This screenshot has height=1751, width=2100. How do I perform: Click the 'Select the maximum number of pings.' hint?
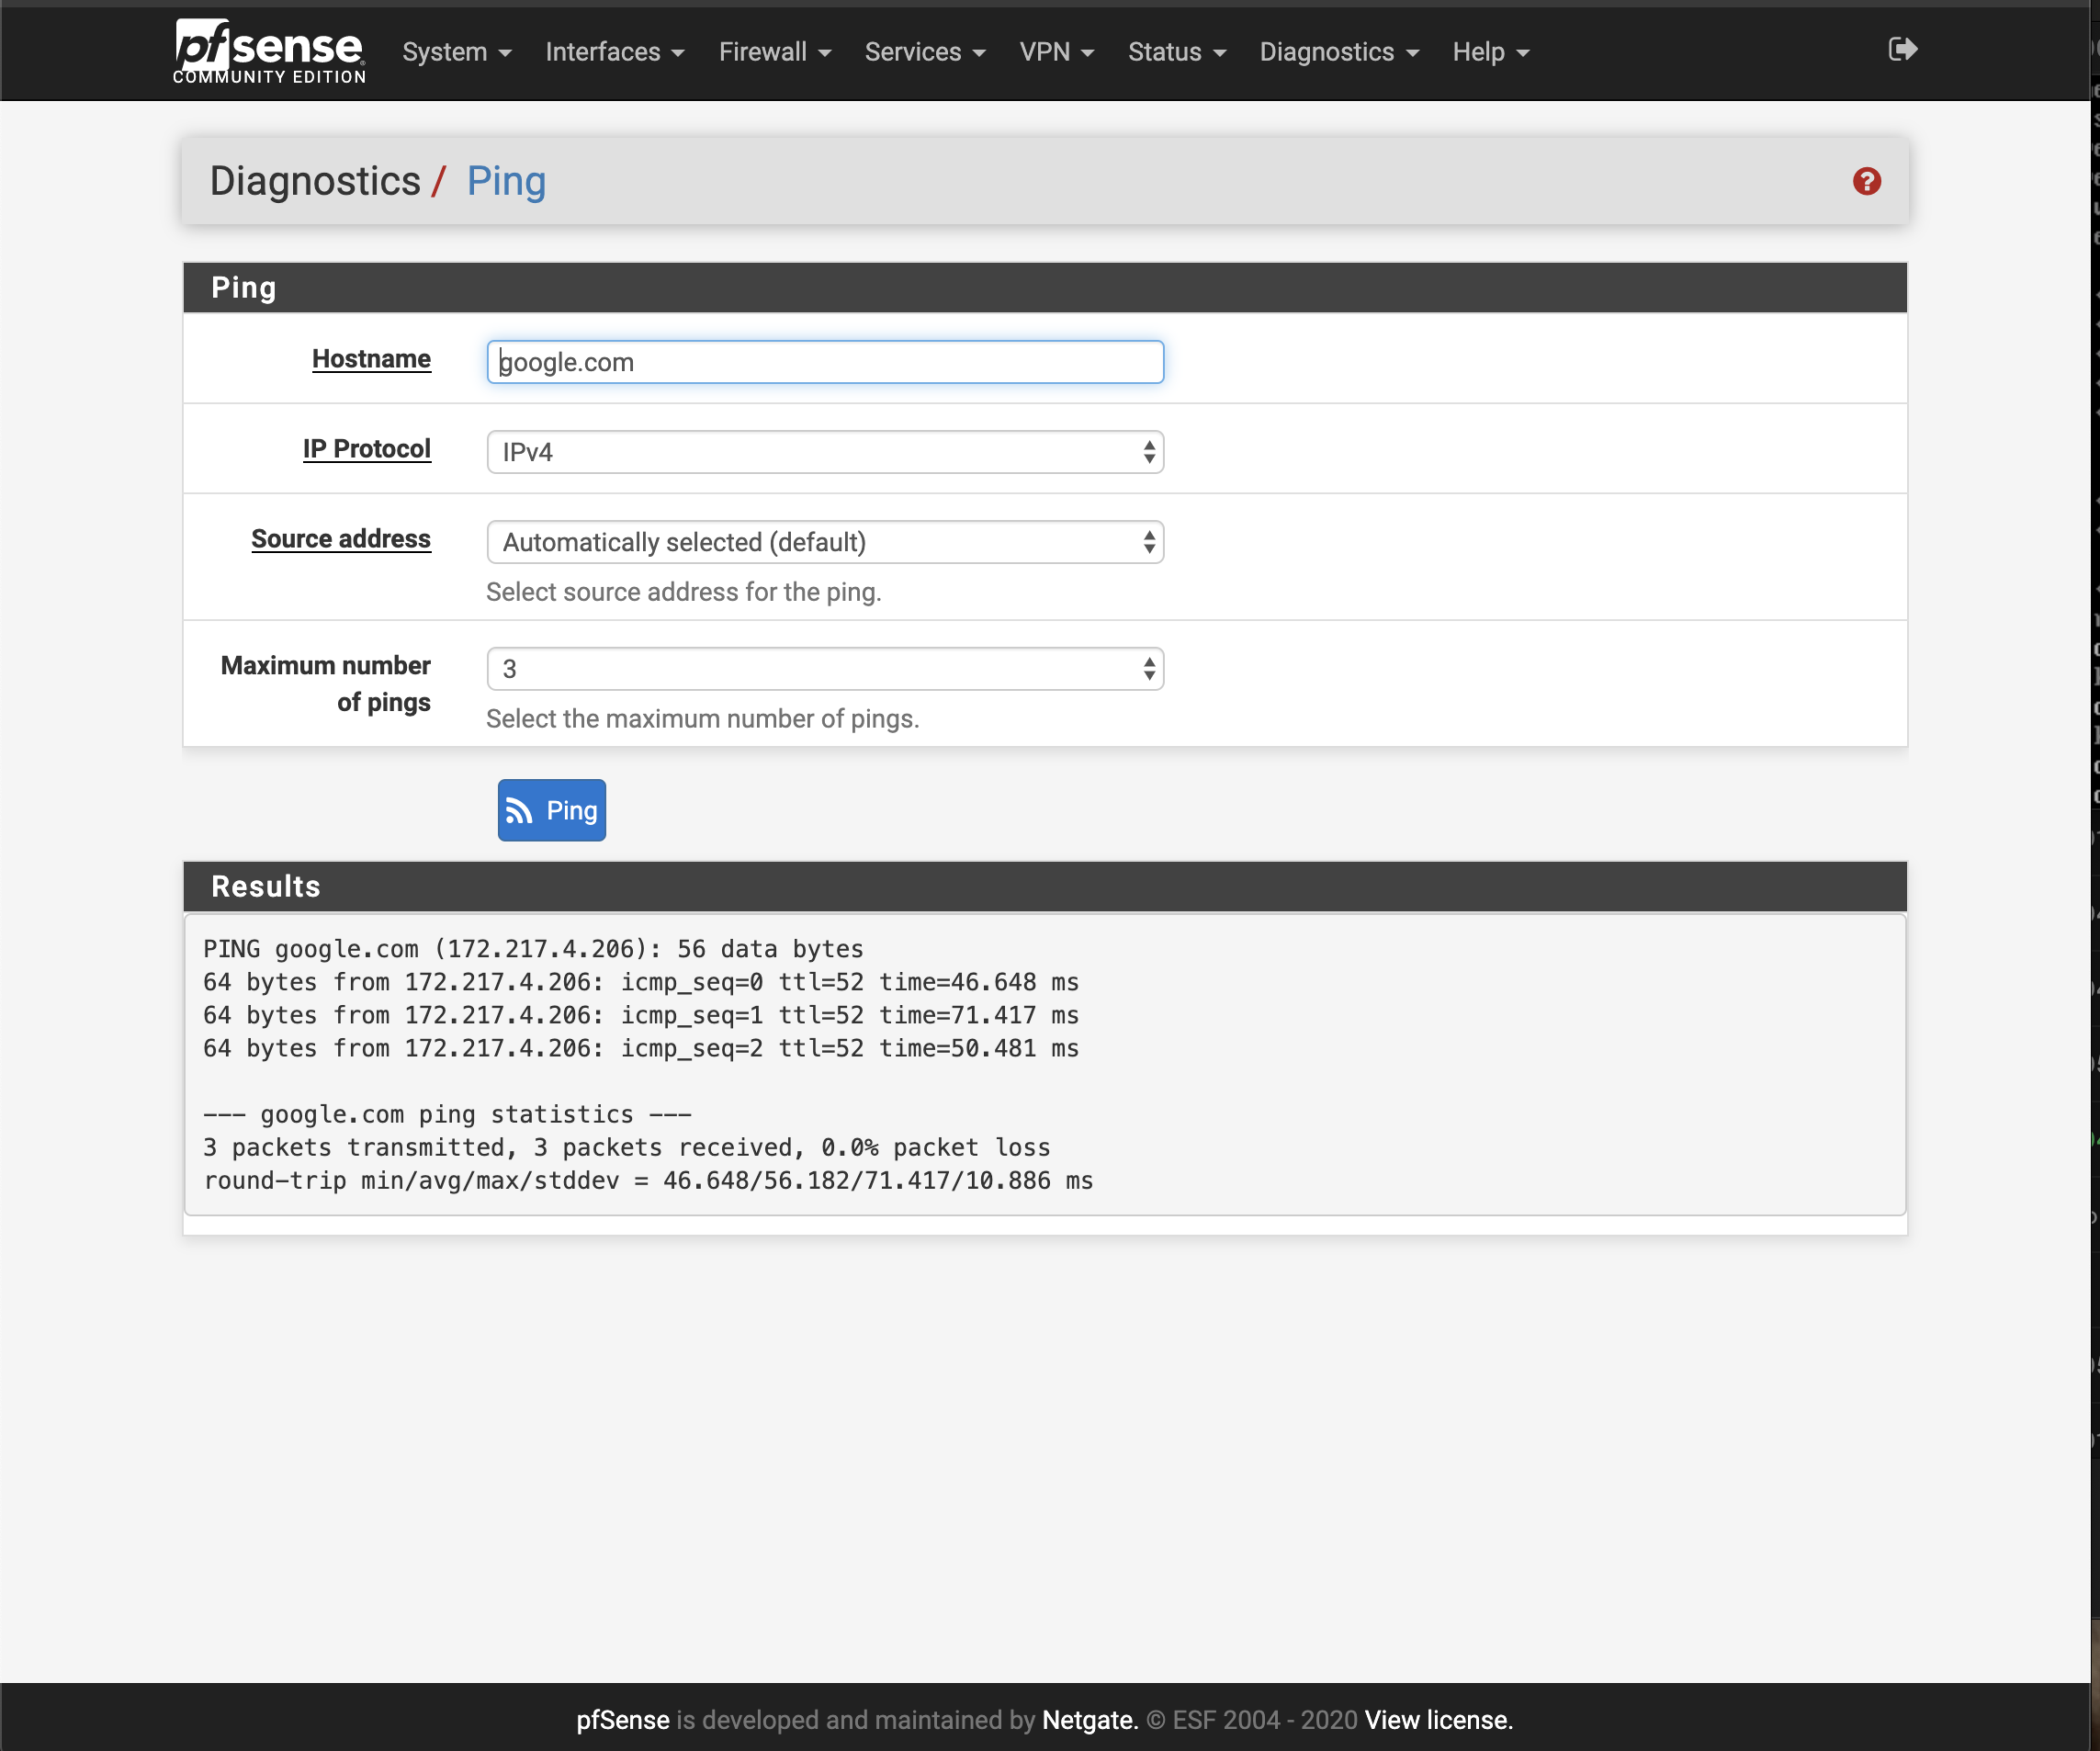[702, 719]
